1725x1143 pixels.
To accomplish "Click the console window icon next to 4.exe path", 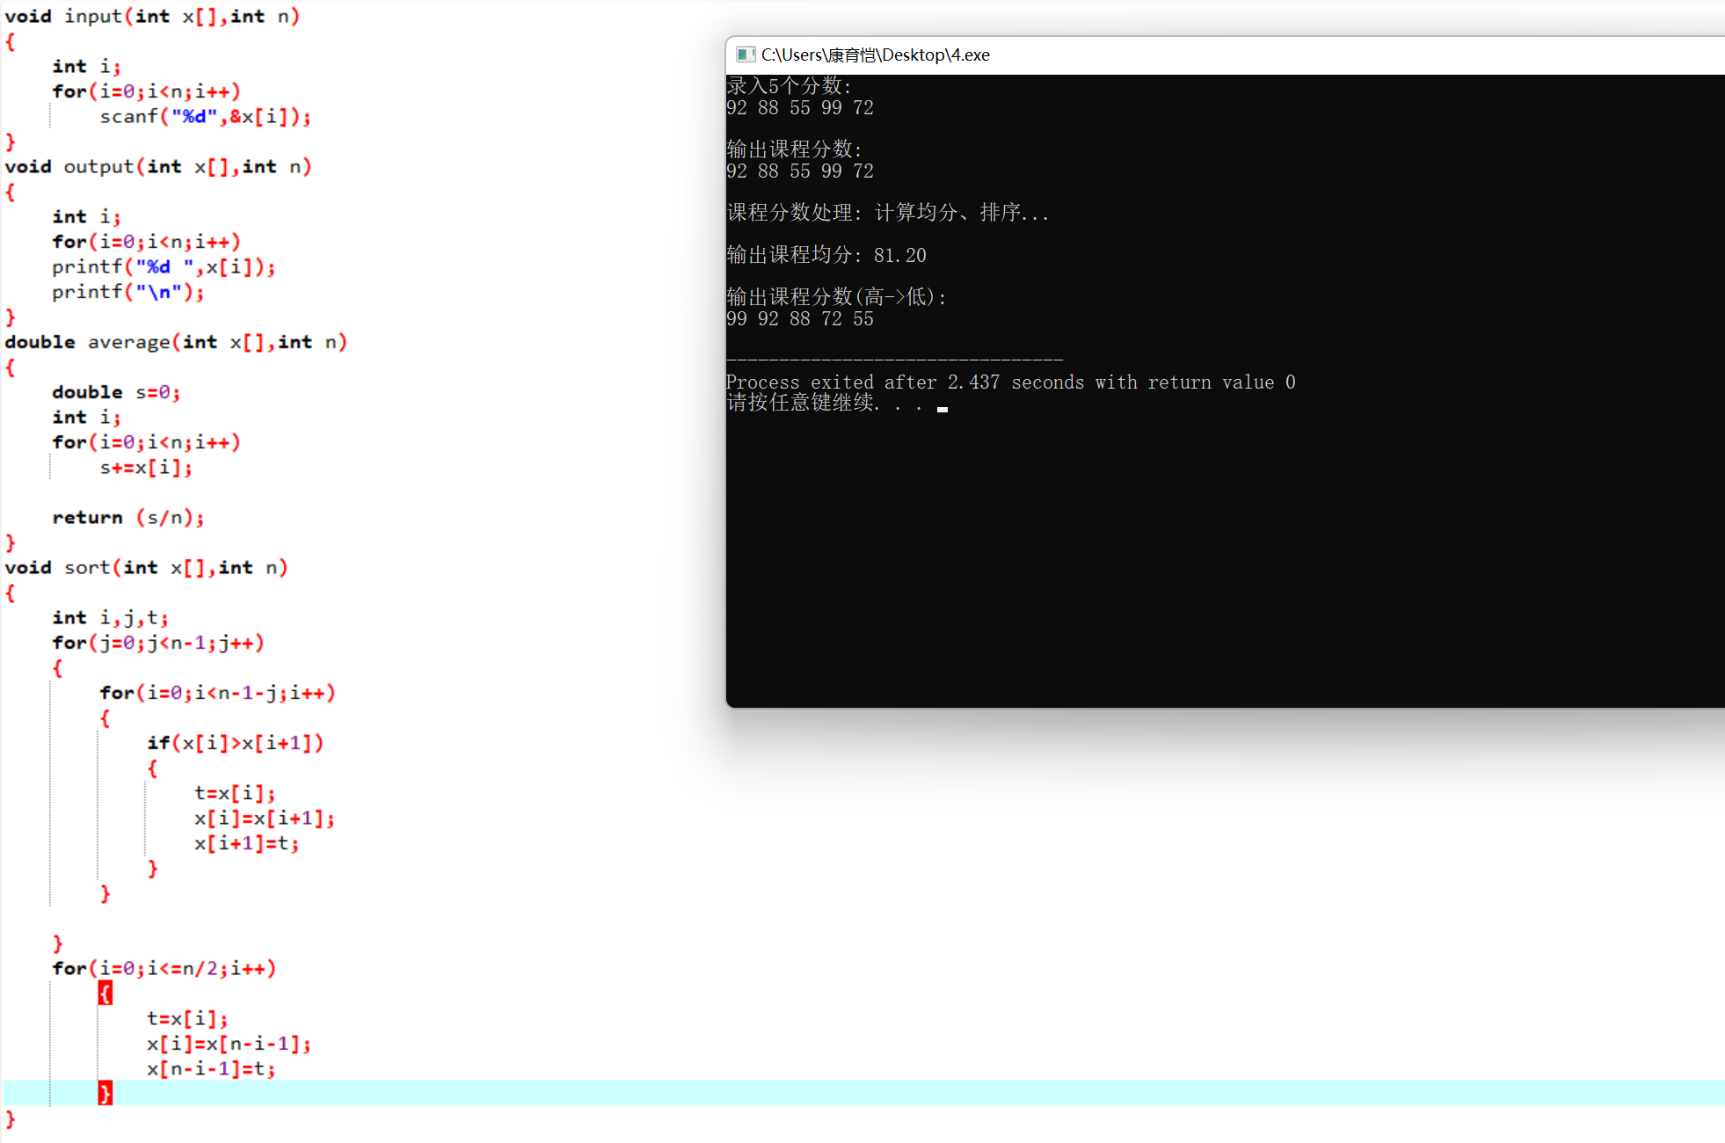I will [x=746, y=55].
